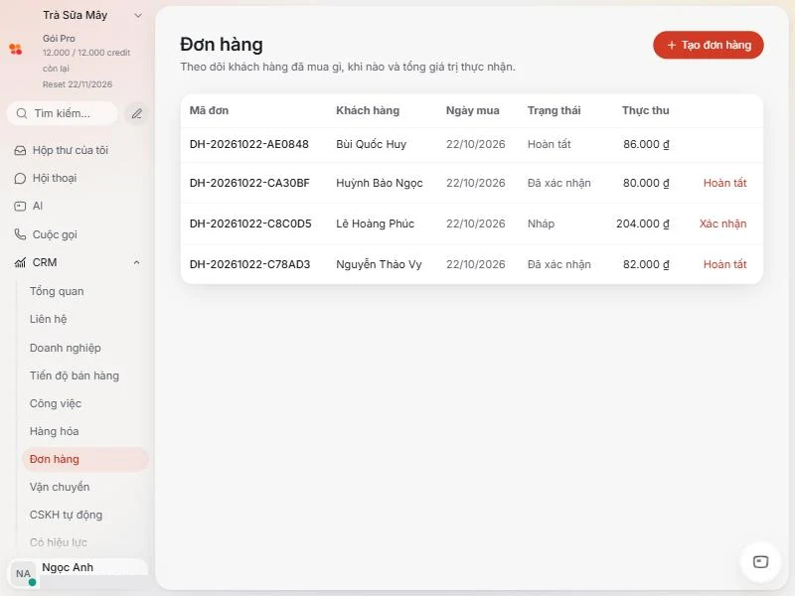Click Khách hàng column header
This screenshot has width=795, height=596.
(x=368, y=110)
